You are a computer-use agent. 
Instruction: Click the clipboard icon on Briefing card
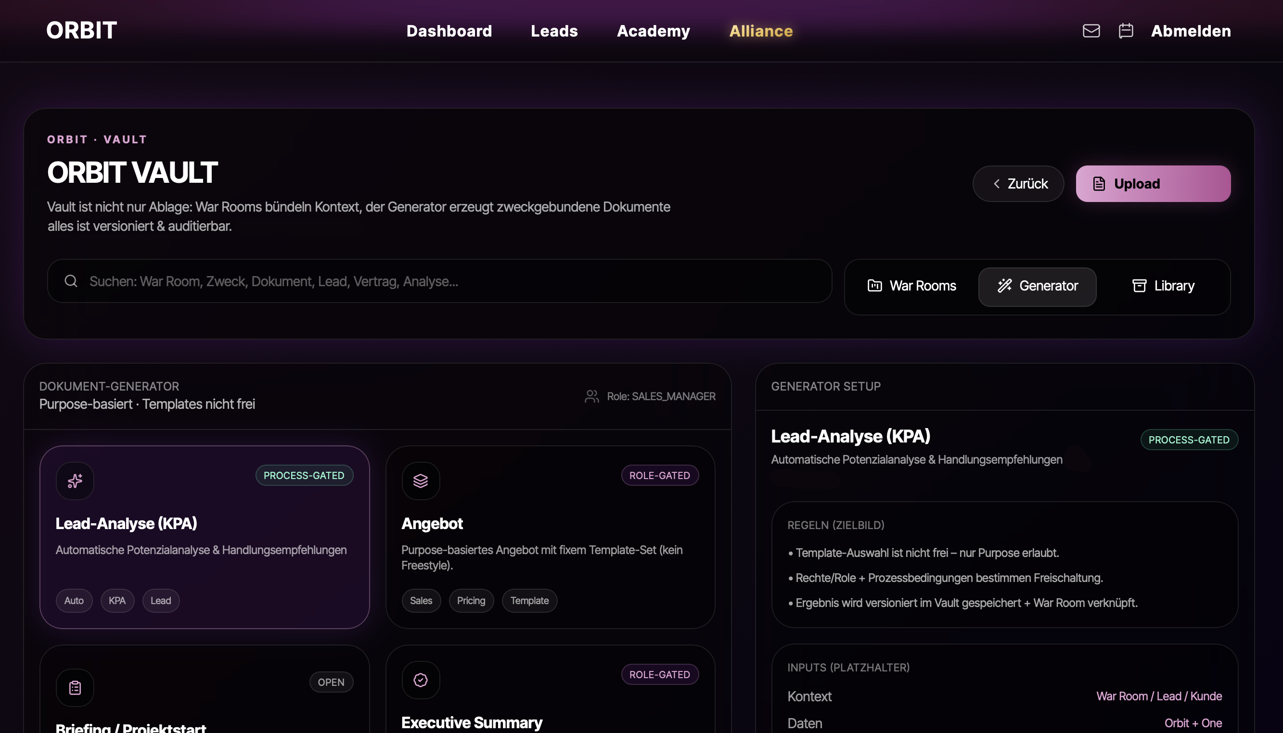[x=75, y=687]
